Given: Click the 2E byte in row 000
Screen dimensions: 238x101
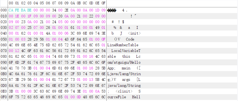Looking at the screenshot, I should pos(66,10).
